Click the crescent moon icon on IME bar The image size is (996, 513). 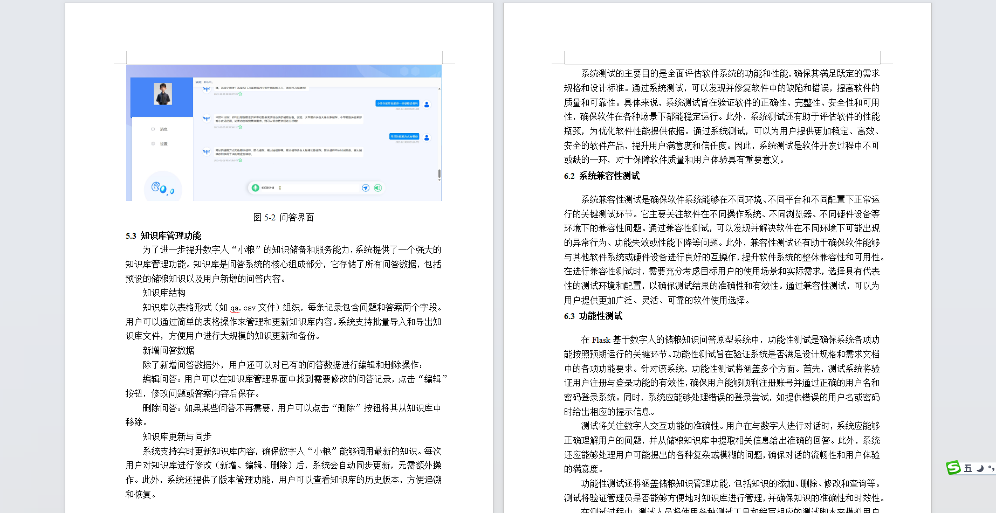(980, 468)
